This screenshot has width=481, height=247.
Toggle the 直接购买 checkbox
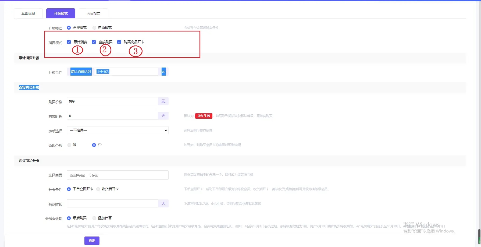point(94,42)
